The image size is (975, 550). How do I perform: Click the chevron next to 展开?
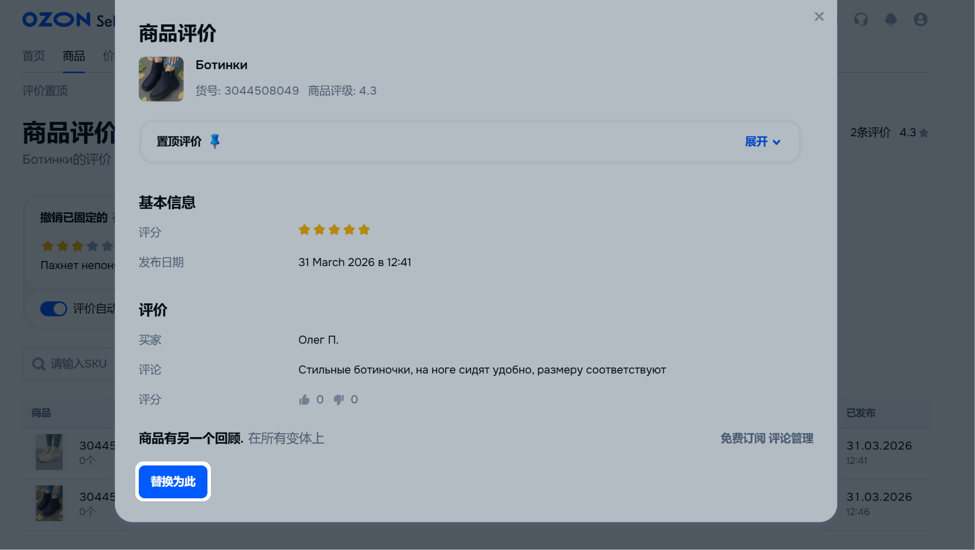pos(776,142)
